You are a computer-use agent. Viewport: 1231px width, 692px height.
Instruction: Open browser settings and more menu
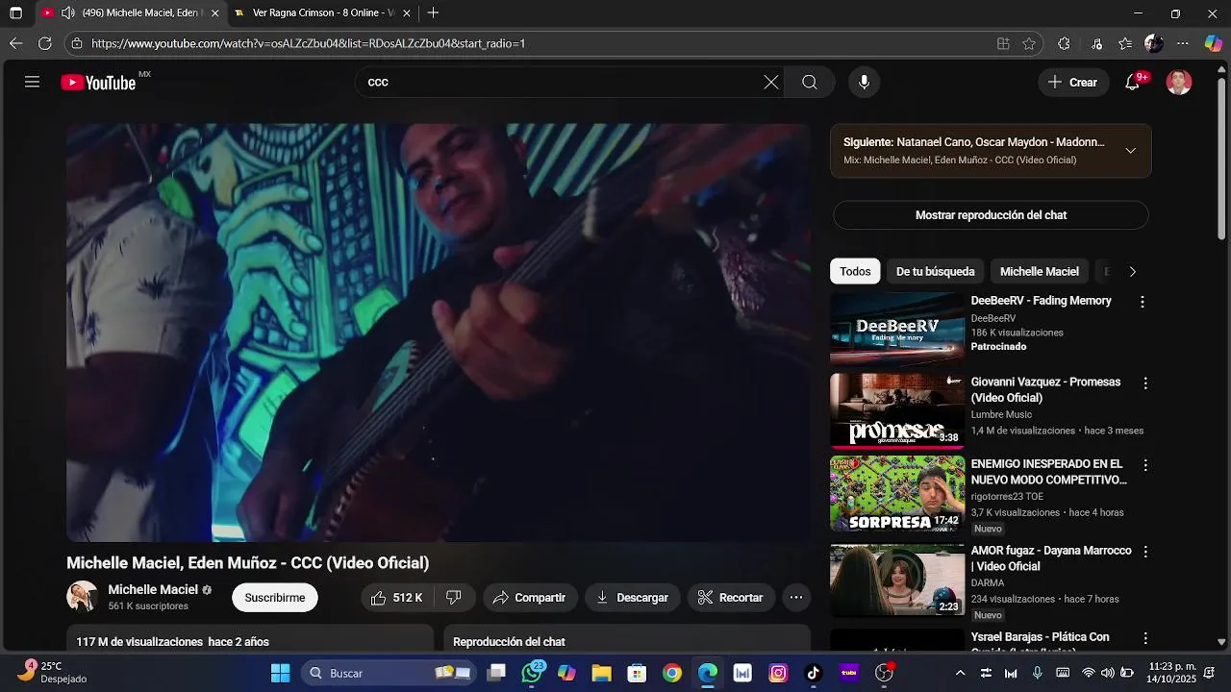click(1183, 43)
